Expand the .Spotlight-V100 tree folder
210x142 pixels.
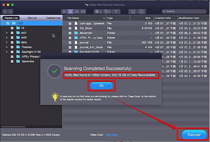coord(7,52)
